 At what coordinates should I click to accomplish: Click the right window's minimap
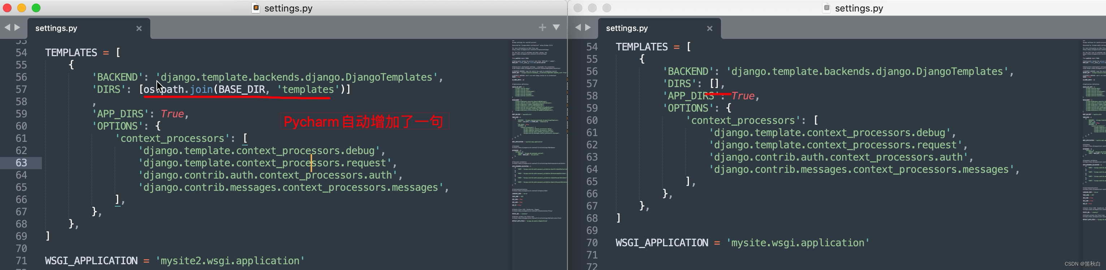pos(1094,131)
